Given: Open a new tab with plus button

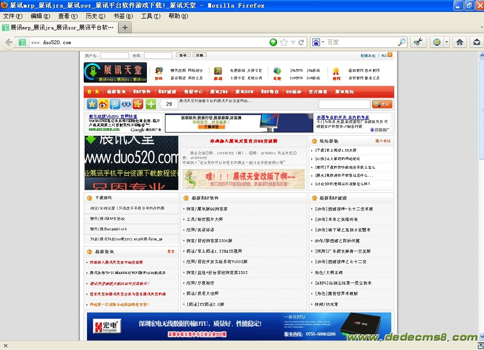Looking at the screenshot, I should (125, 28).
